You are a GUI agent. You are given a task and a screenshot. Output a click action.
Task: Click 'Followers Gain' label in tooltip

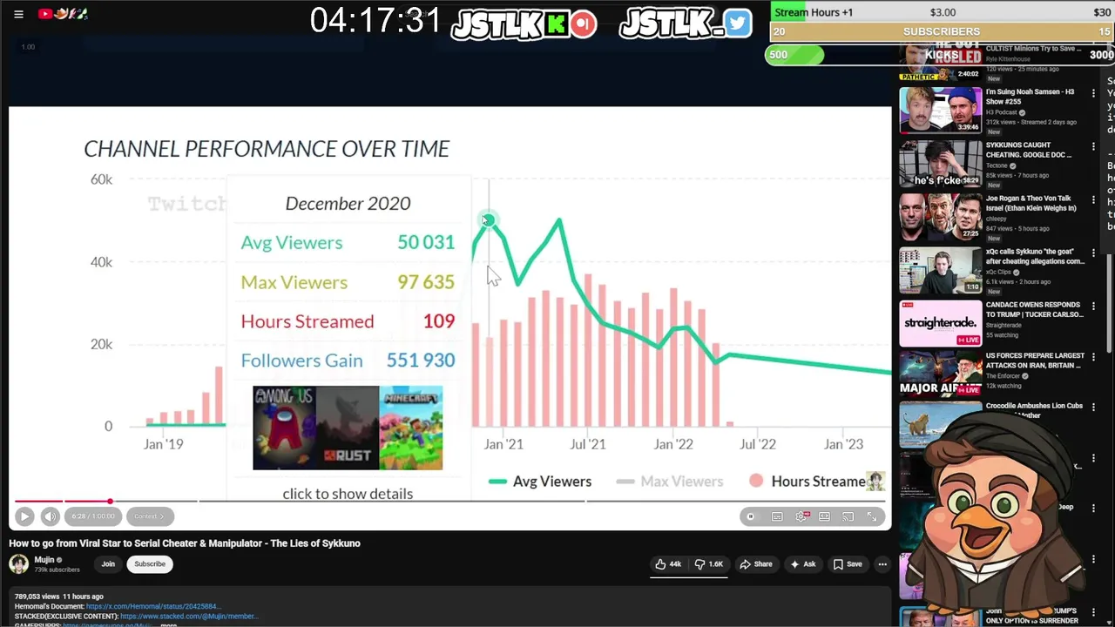point(301,361)
